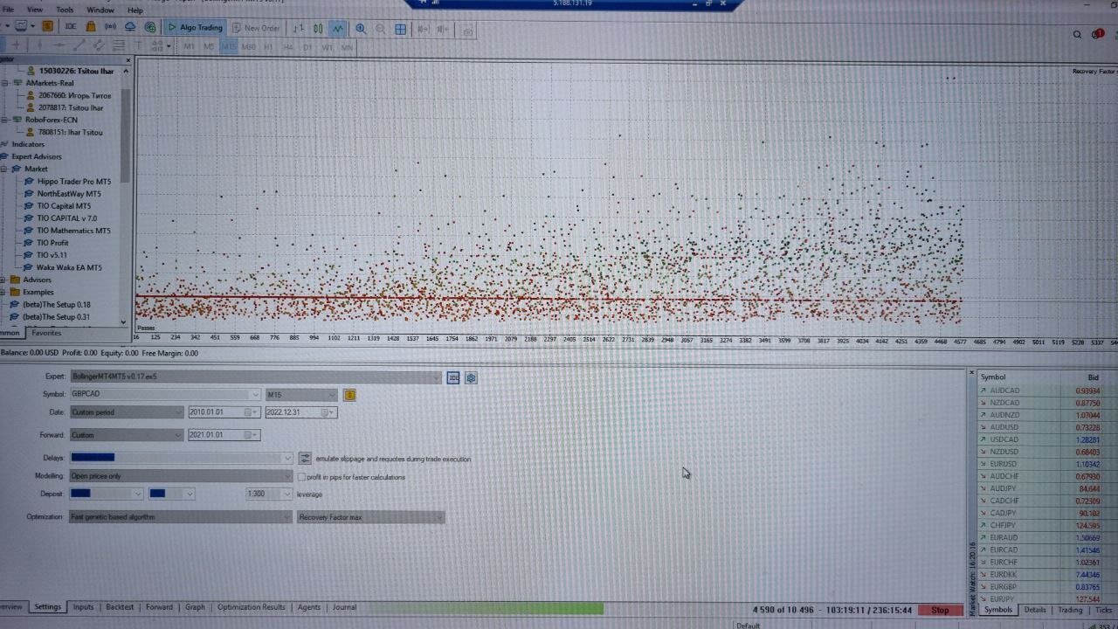This screenshot has width=1118, height=629.
Task: Select the M5 timeframe button
Action: 209,46
